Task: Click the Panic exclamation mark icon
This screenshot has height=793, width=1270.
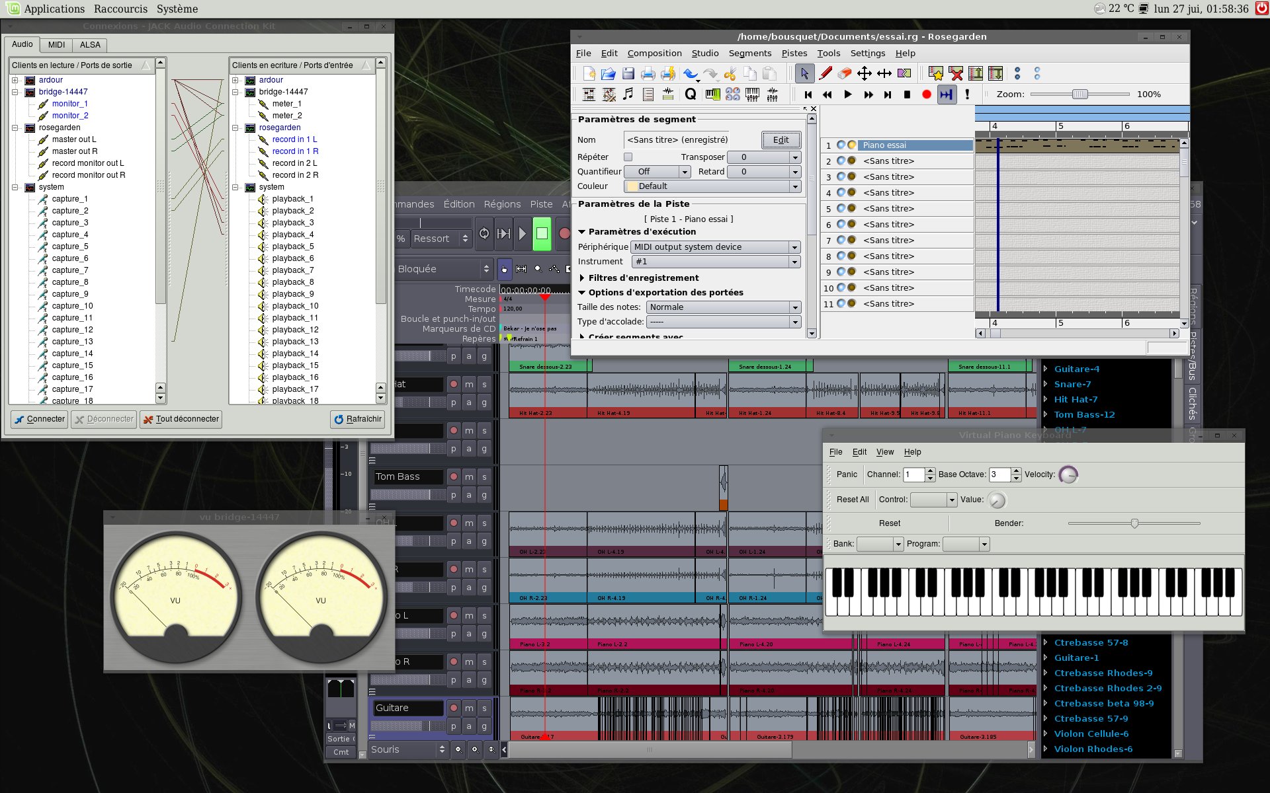Action: coord(967,94)
